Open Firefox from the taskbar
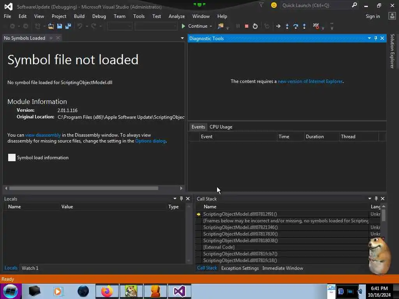Viewport: 399px width, 299px height. (x=107, y=291)
